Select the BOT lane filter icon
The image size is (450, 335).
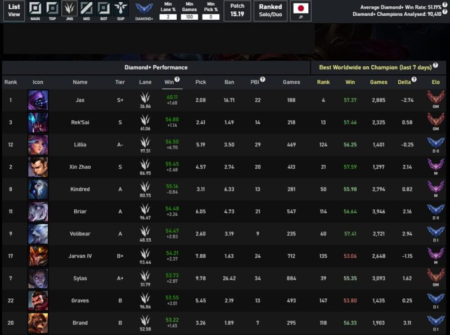(103, 8)
